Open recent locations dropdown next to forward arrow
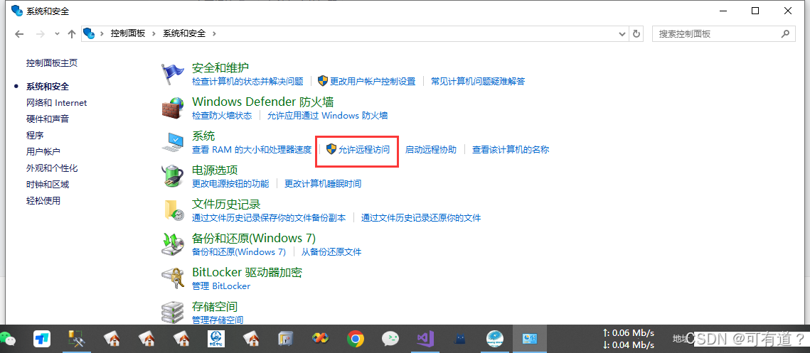This screenshot has width=810, height=353. (56, 34)
